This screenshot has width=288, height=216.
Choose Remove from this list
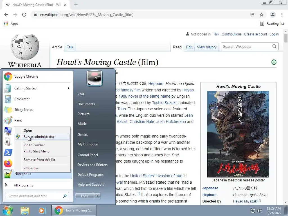39,160
